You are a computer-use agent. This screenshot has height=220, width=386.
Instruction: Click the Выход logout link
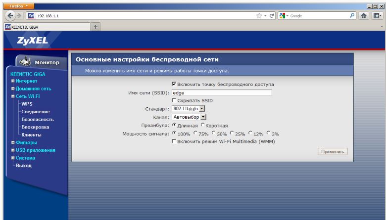[24, 166]
